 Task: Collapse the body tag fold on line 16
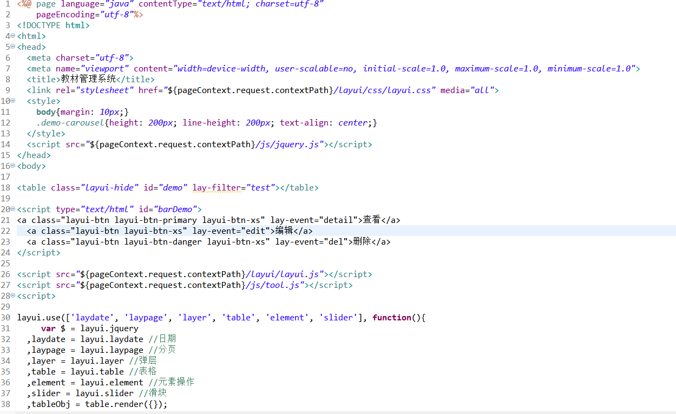(12, 166)
